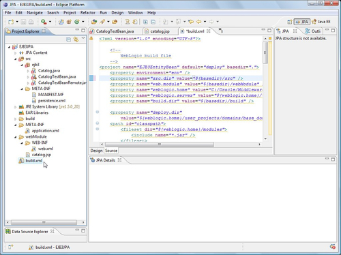Click the New wizard toolbar icon
The width and height of the screenshot is (341, 255).
point(11,22)
